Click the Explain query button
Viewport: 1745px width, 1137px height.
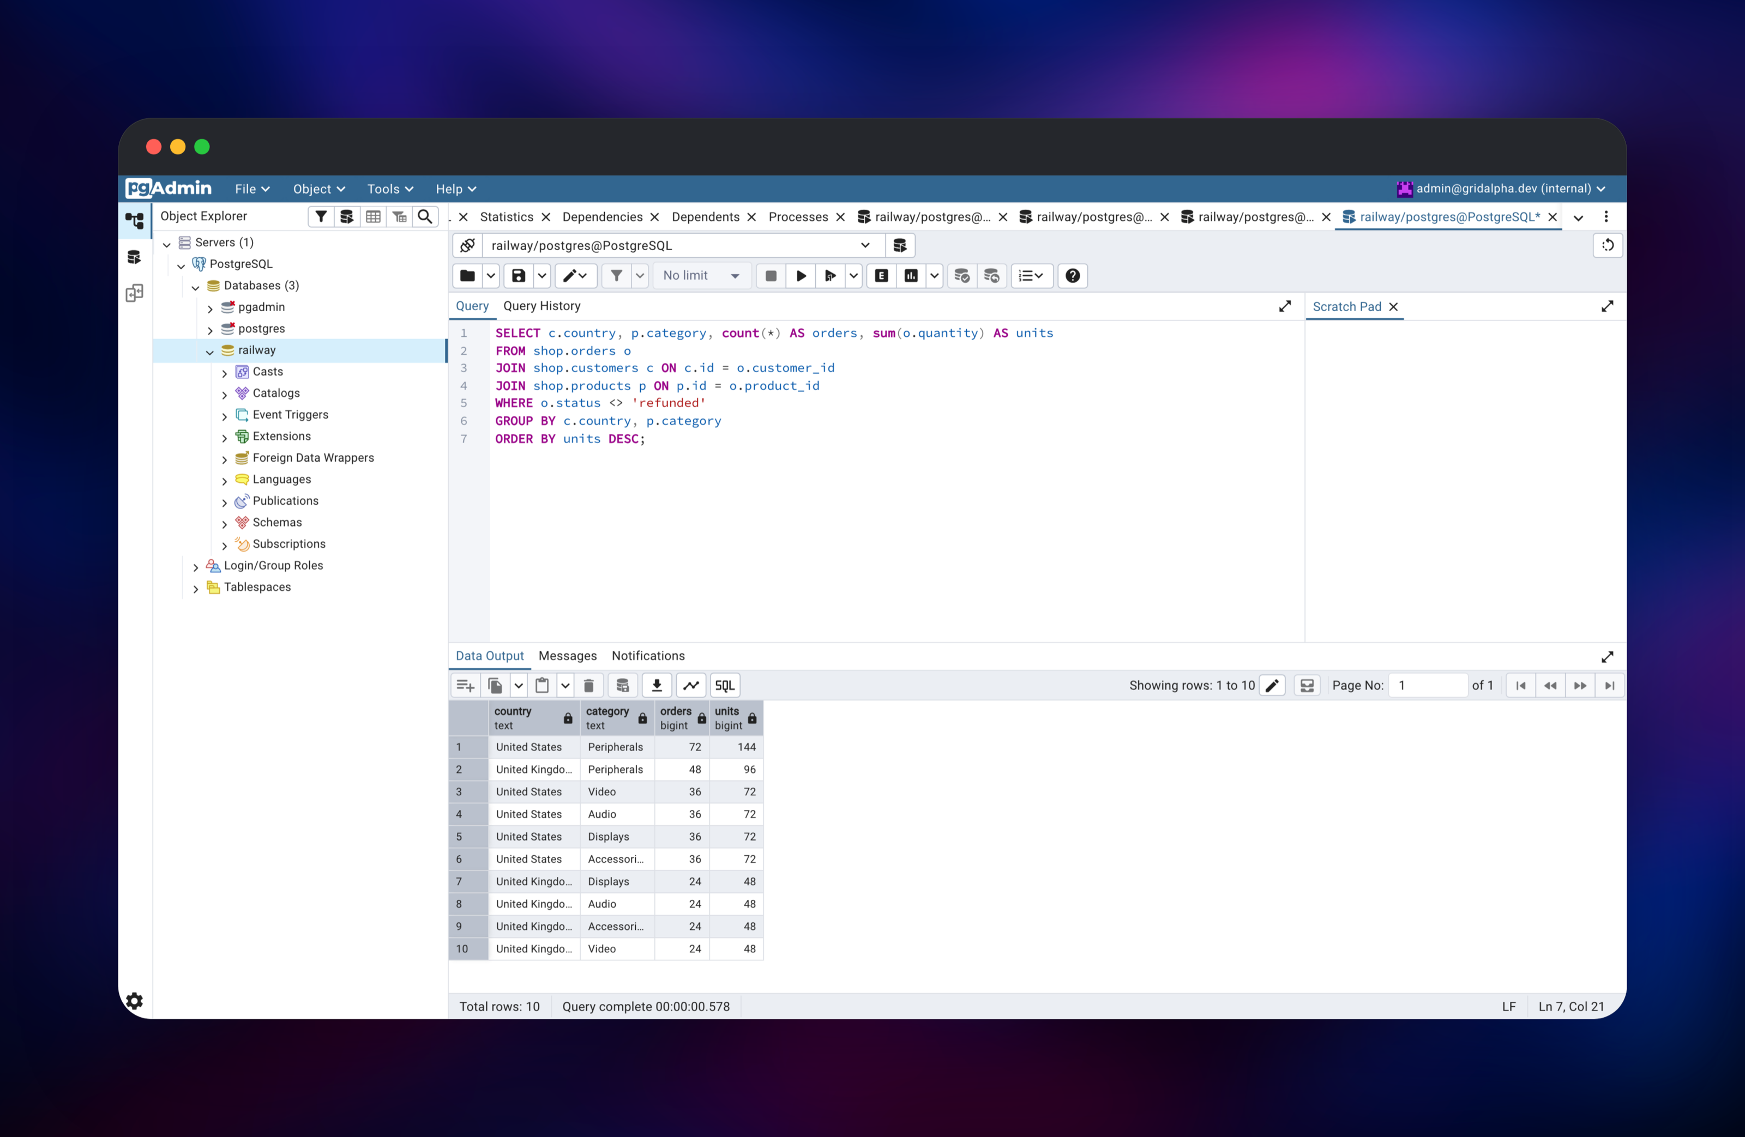(x=882, y=276)
